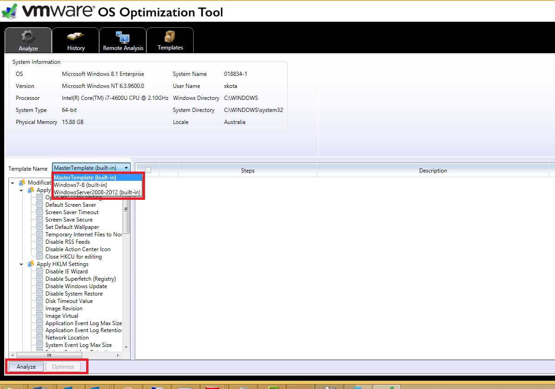
Task: Click tree horizontal scrollbar left arrow
Action: coord(13,355)
